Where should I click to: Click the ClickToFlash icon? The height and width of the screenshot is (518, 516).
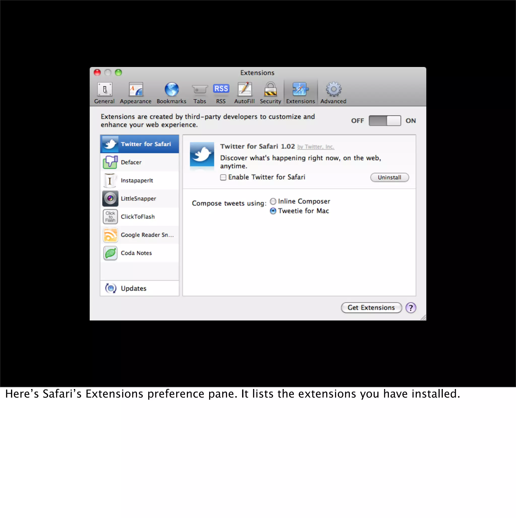110,217
